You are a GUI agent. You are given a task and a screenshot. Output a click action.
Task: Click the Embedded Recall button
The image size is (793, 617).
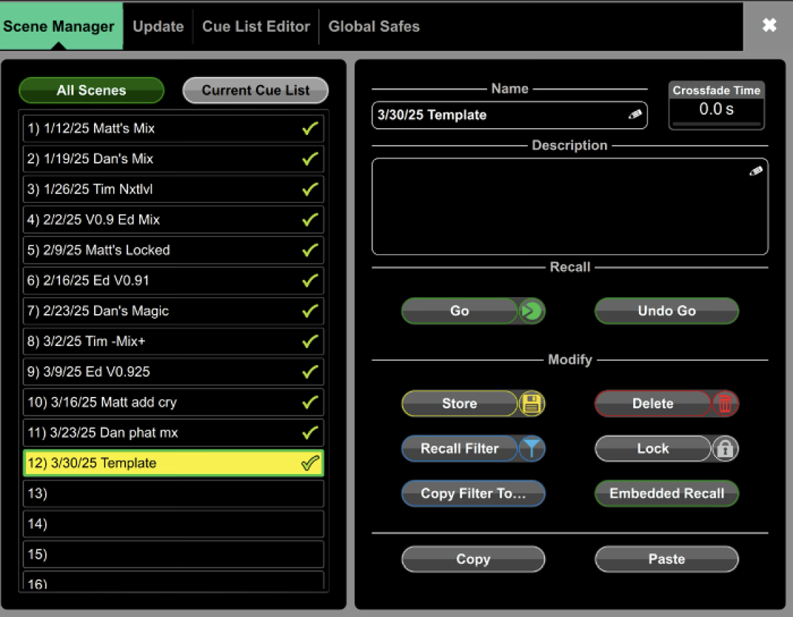(x=666, y=494)
